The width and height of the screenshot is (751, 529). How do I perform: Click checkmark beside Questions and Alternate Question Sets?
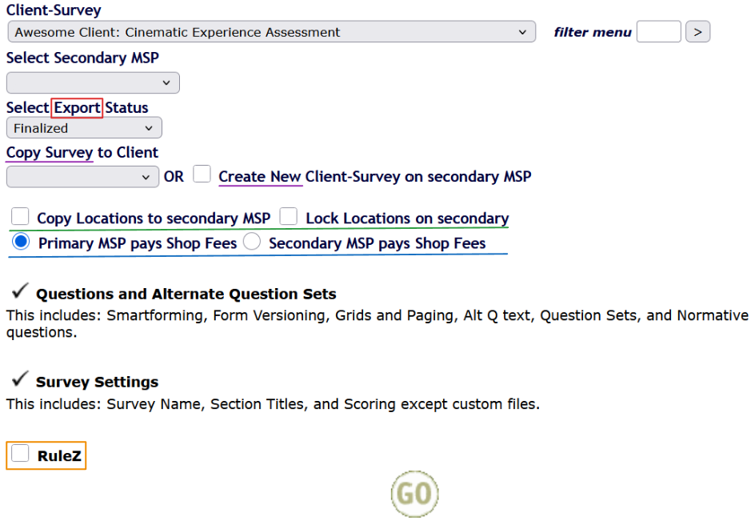(x=20, y=290)
